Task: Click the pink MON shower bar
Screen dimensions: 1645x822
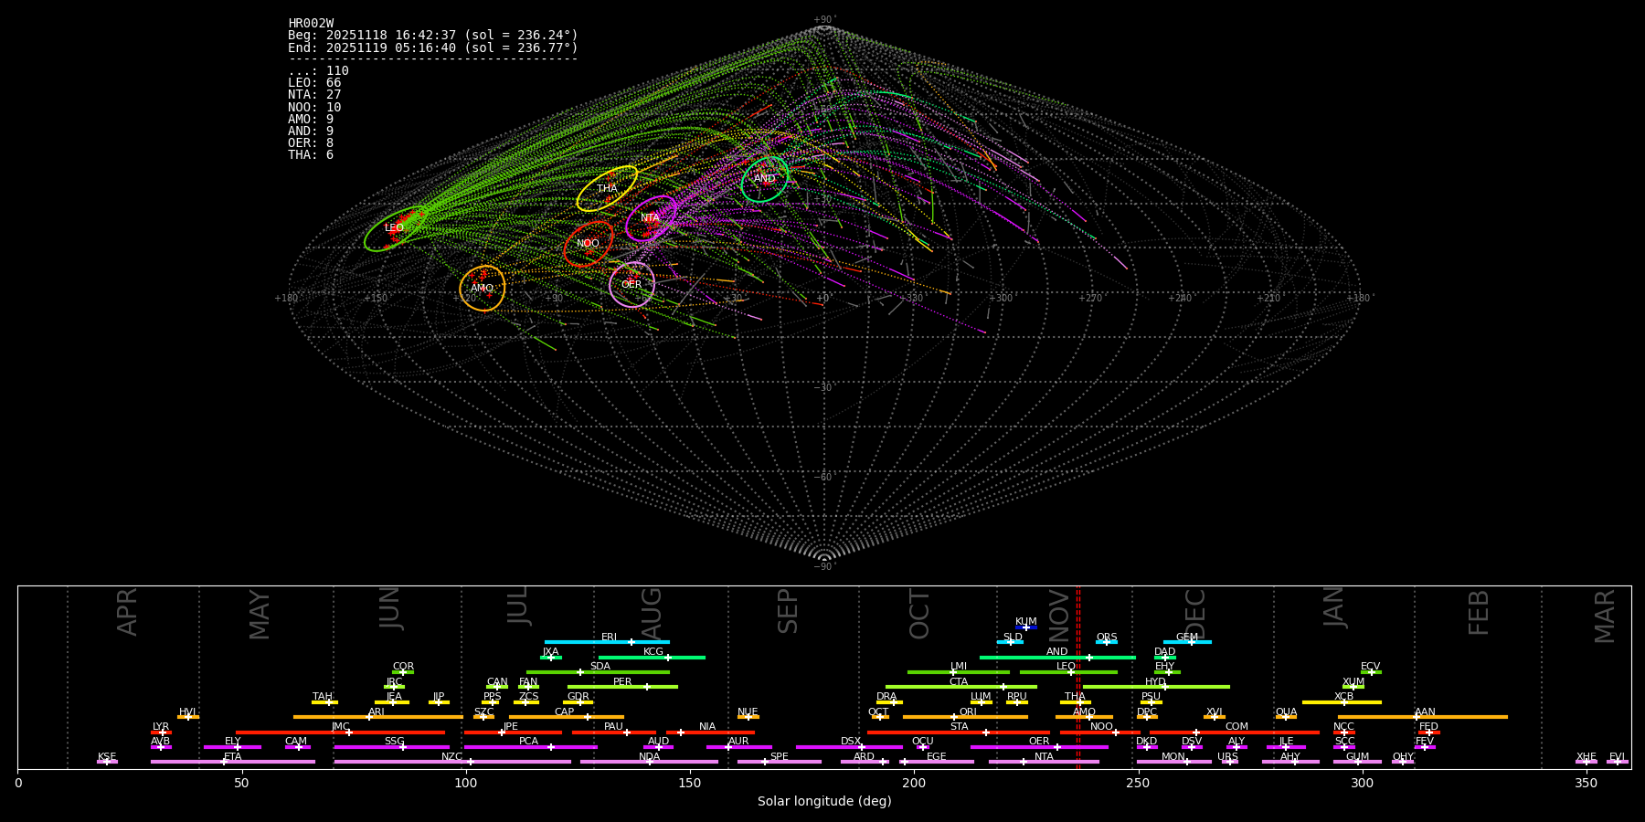Action: (1173, 762)
